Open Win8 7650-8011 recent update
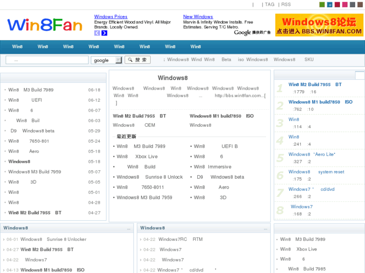Screen dimensions: 365x273 (140, 187)
